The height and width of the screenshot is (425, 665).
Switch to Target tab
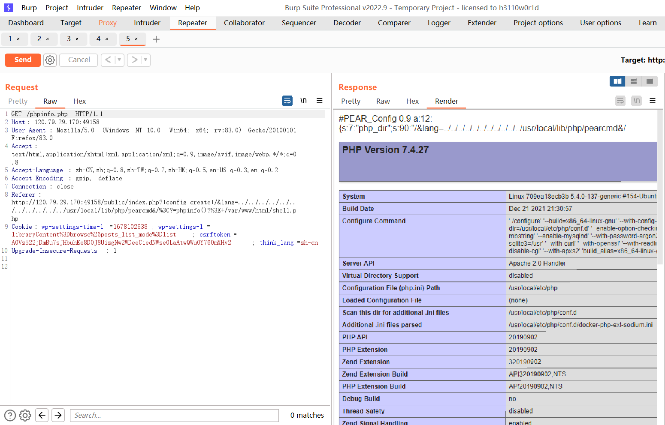71,23
